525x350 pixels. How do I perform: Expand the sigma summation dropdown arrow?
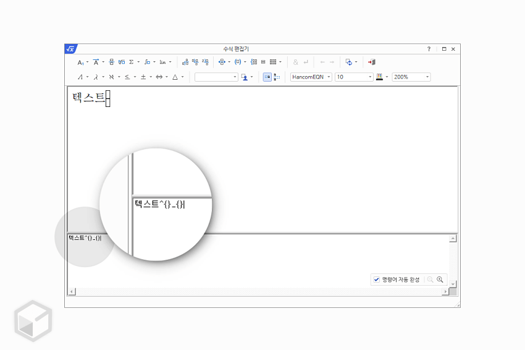[138, 62]
